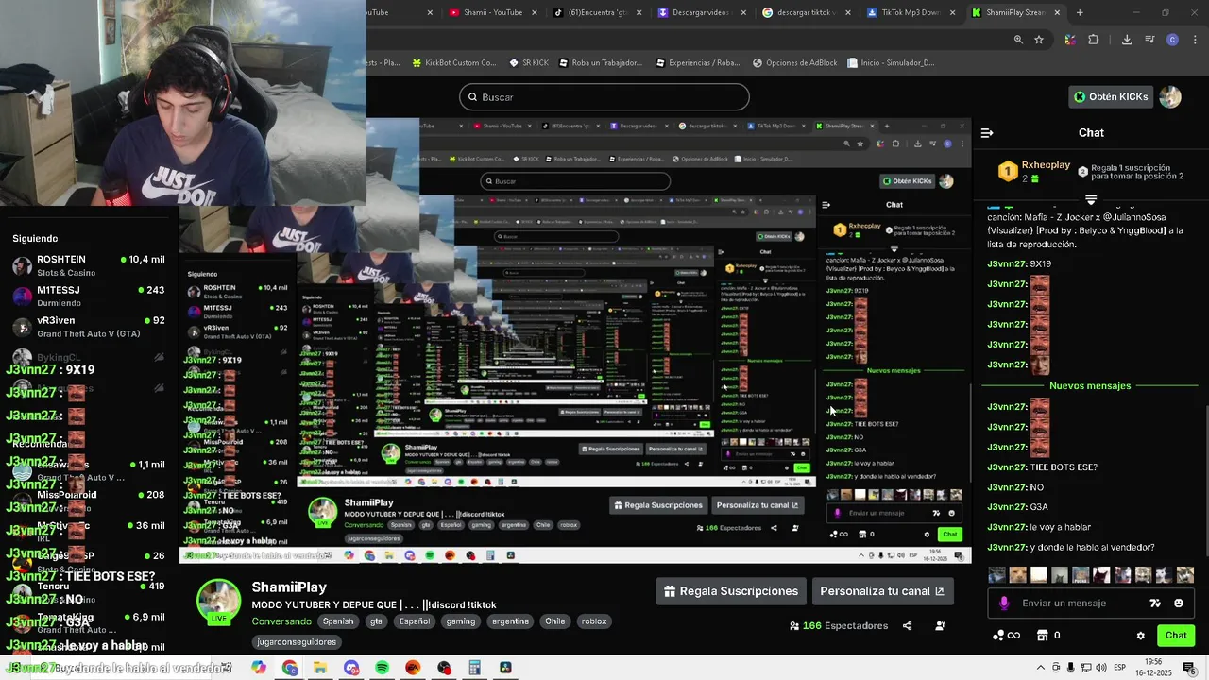Image resolution: width=1209 pixels, height=680 pixels.
Task: Show hidden system tray icons
Action: tap(1041, 669)
